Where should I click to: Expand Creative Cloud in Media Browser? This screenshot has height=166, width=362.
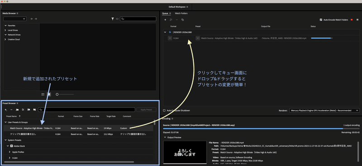point(5,39)
